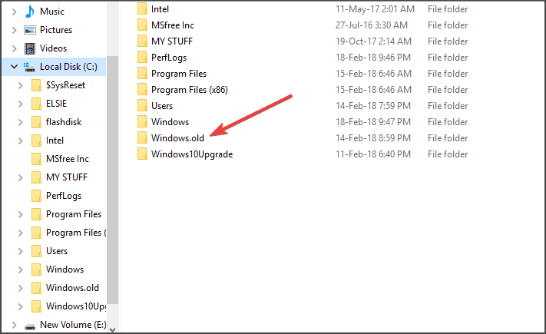
Task: Click the flashdisk folder icon in tree
Action: [x=36, y=122]
